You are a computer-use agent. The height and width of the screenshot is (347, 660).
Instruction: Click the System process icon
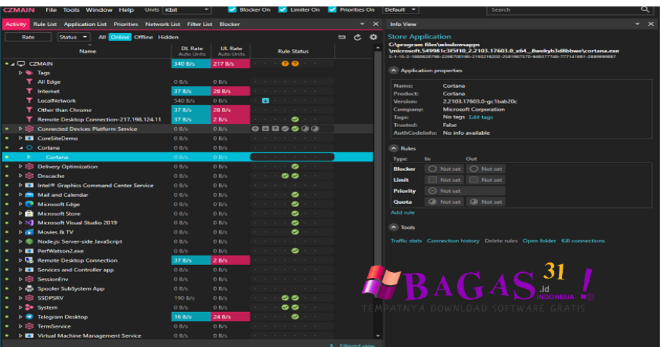tap(29, 308)
